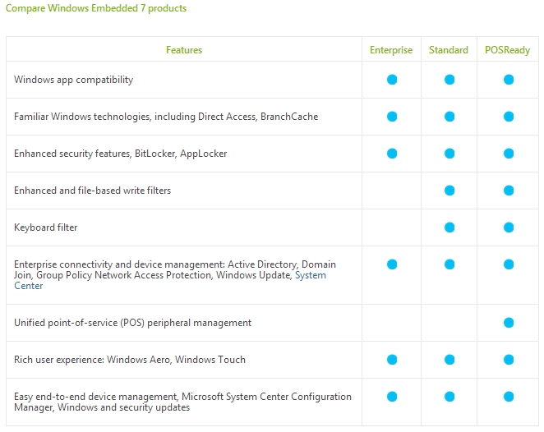Click POSReady dot for Enterprise connectivity row

tap(509, 264)
